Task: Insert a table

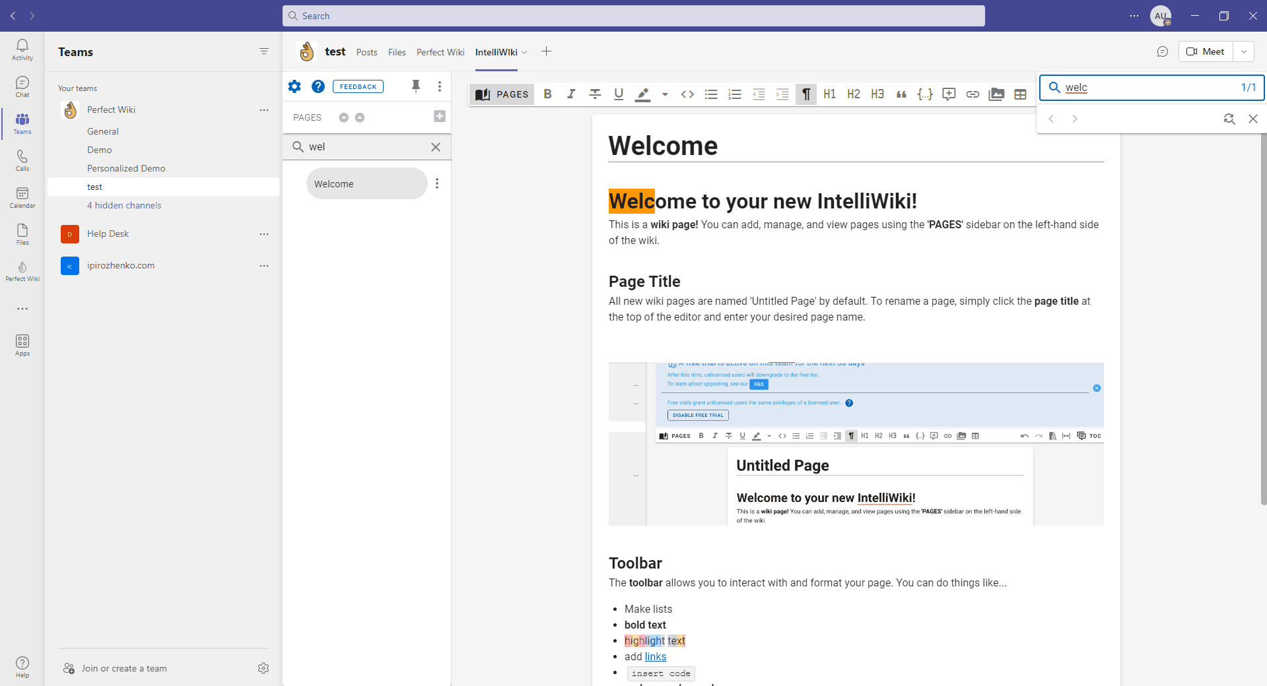Action: pyautogui.click(x=1020, y=94)
